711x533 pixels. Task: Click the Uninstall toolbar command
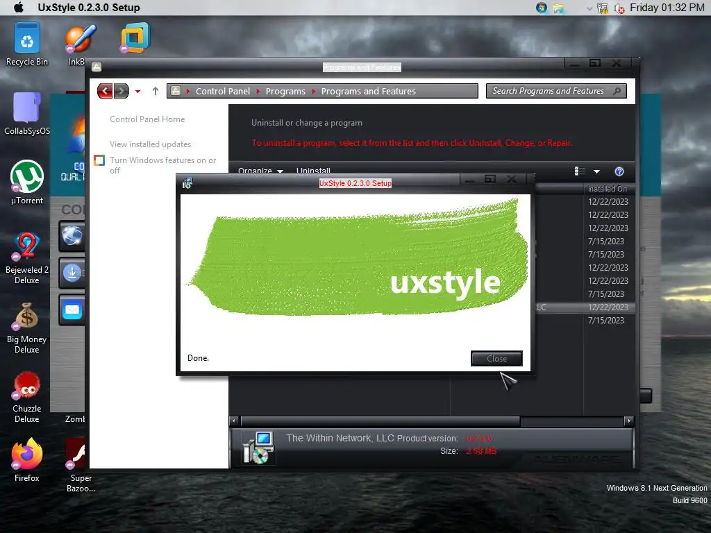(313, 171)
